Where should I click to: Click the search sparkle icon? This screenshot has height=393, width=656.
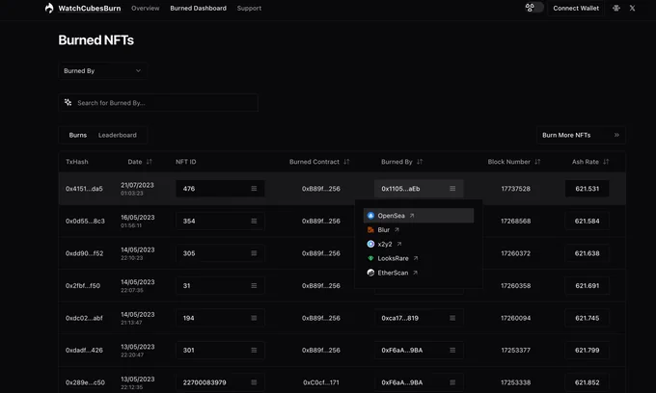coord(68,102)
